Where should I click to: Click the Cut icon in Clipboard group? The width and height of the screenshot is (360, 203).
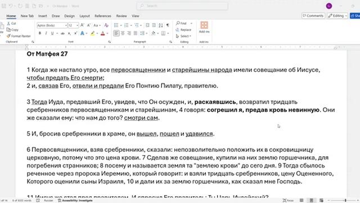[9, 23]
